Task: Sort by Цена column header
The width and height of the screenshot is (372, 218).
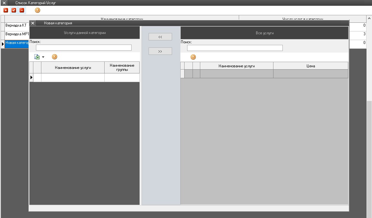Action: [x=310, y=66]
